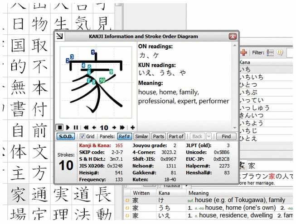Select dictionary row with kana うち
Screen dimensions: 296x224
pos(208,208)
